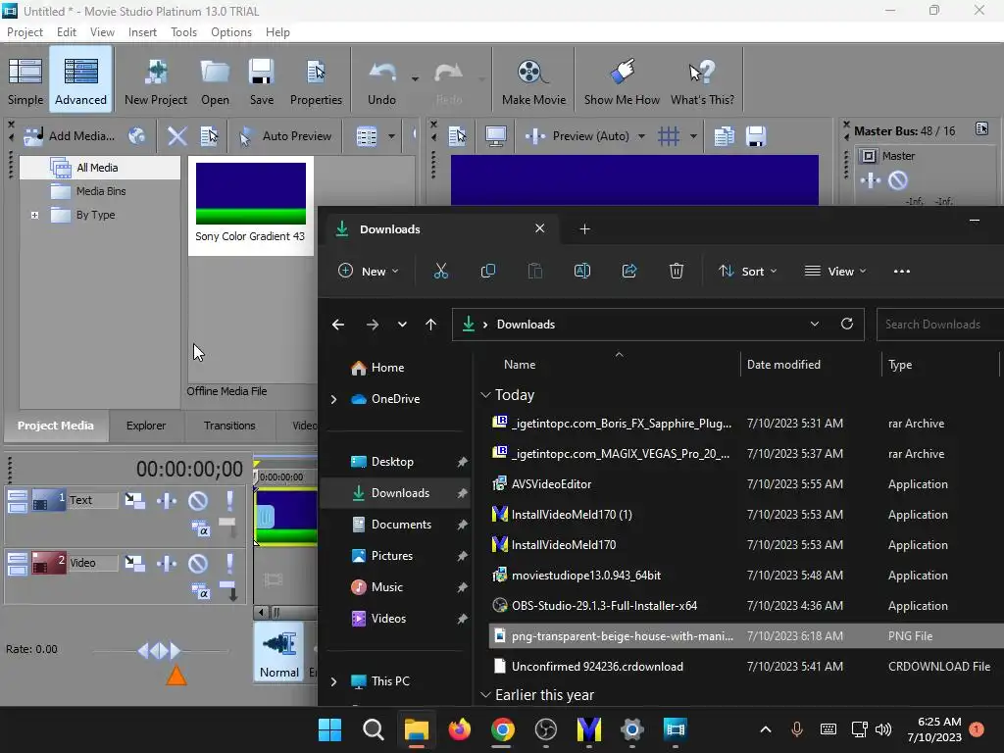Click the Share icon in Downloads toolbar
1004x753 pixels.
tap(629, 271)
